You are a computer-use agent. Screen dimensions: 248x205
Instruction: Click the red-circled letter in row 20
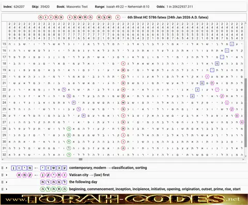click(123, 76)
